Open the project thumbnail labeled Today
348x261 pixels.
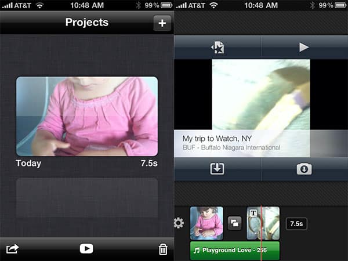tap(86, 116)
